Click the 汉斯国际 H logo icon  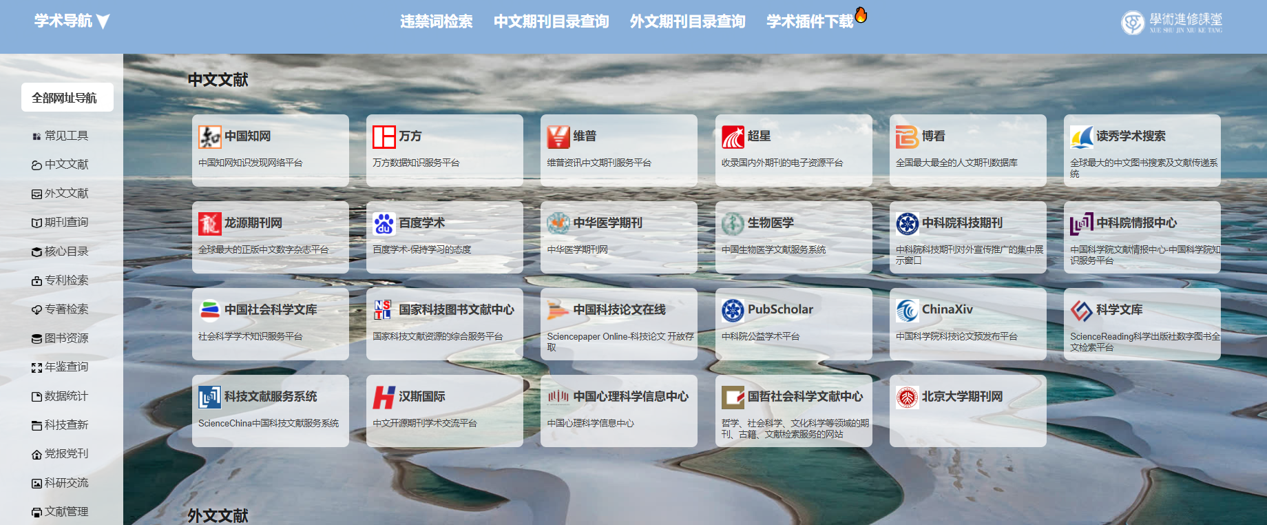point(384,398)
